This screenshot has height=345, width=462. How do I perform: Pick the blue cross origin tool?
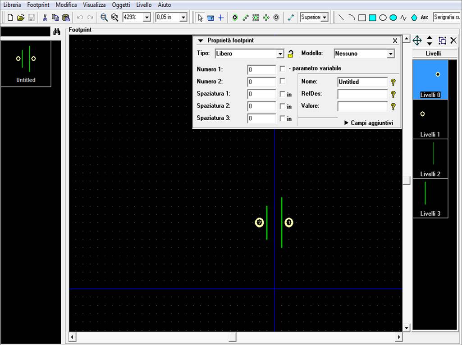220,18
